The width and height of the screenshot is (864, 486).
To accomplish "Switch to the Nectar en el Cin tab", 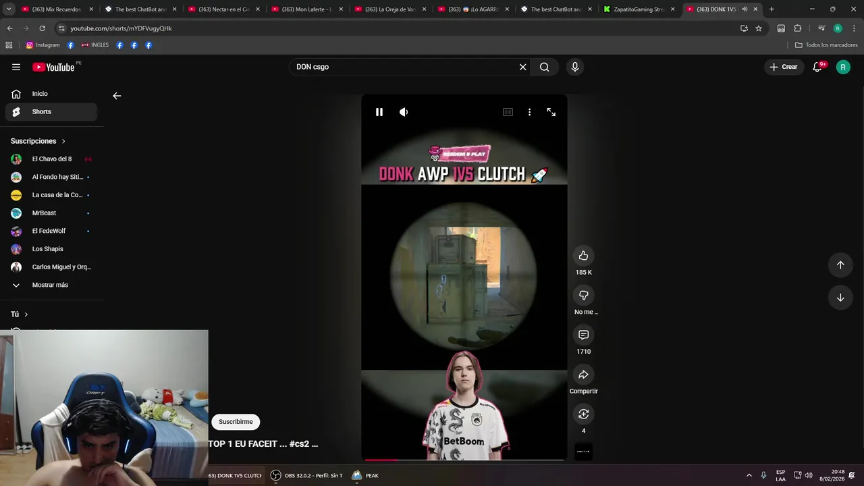I will click(x=223, y=9).
